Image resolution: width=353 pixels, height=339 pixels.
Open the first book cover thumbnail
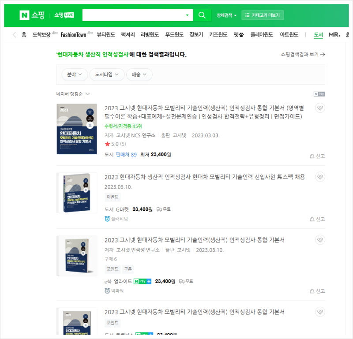click(77, 129)
